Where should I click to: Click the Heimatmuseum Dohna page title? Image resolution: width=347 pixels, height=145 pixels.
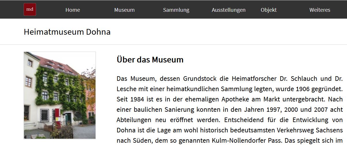pyautogui.click(x=67, y=32)
